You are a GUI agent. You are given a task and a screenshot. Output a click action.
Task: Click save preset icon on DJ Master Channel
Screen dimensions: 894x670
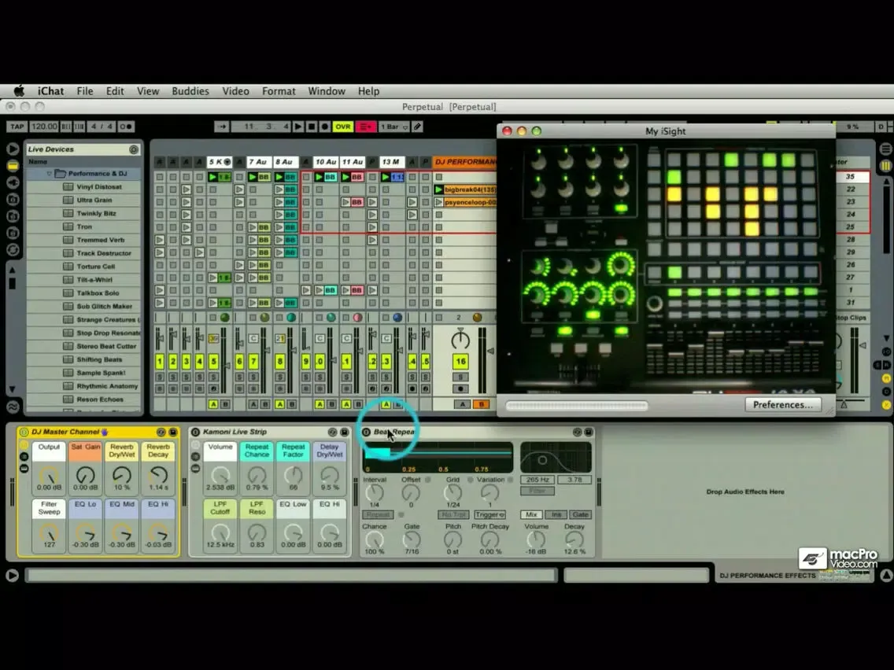point(173,433)
